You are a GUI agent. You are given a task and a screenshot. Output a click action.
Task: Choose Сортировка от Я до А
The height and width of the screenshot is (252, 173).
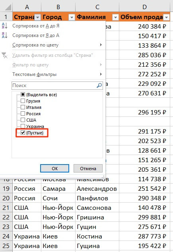[x=36, y=35]
